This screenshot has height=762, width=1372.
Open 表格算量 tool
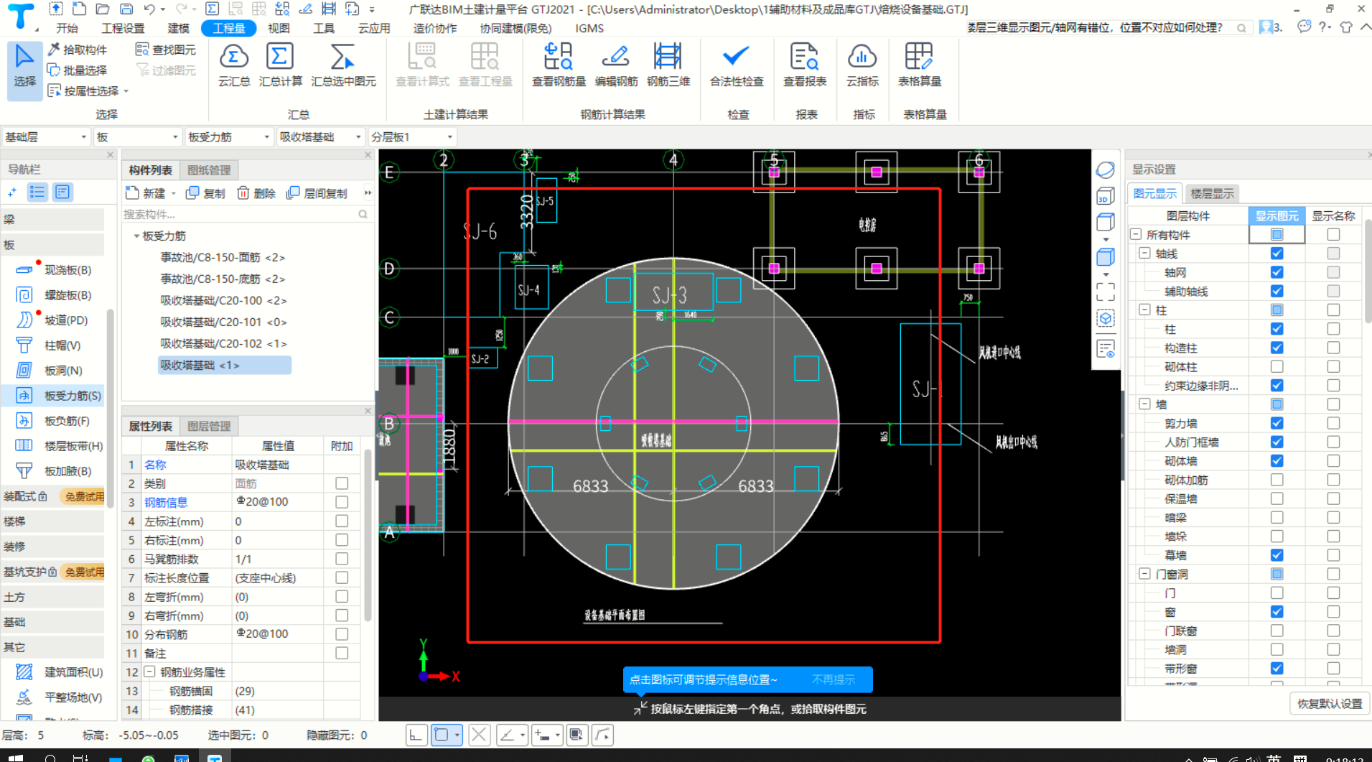coord(919,65)
